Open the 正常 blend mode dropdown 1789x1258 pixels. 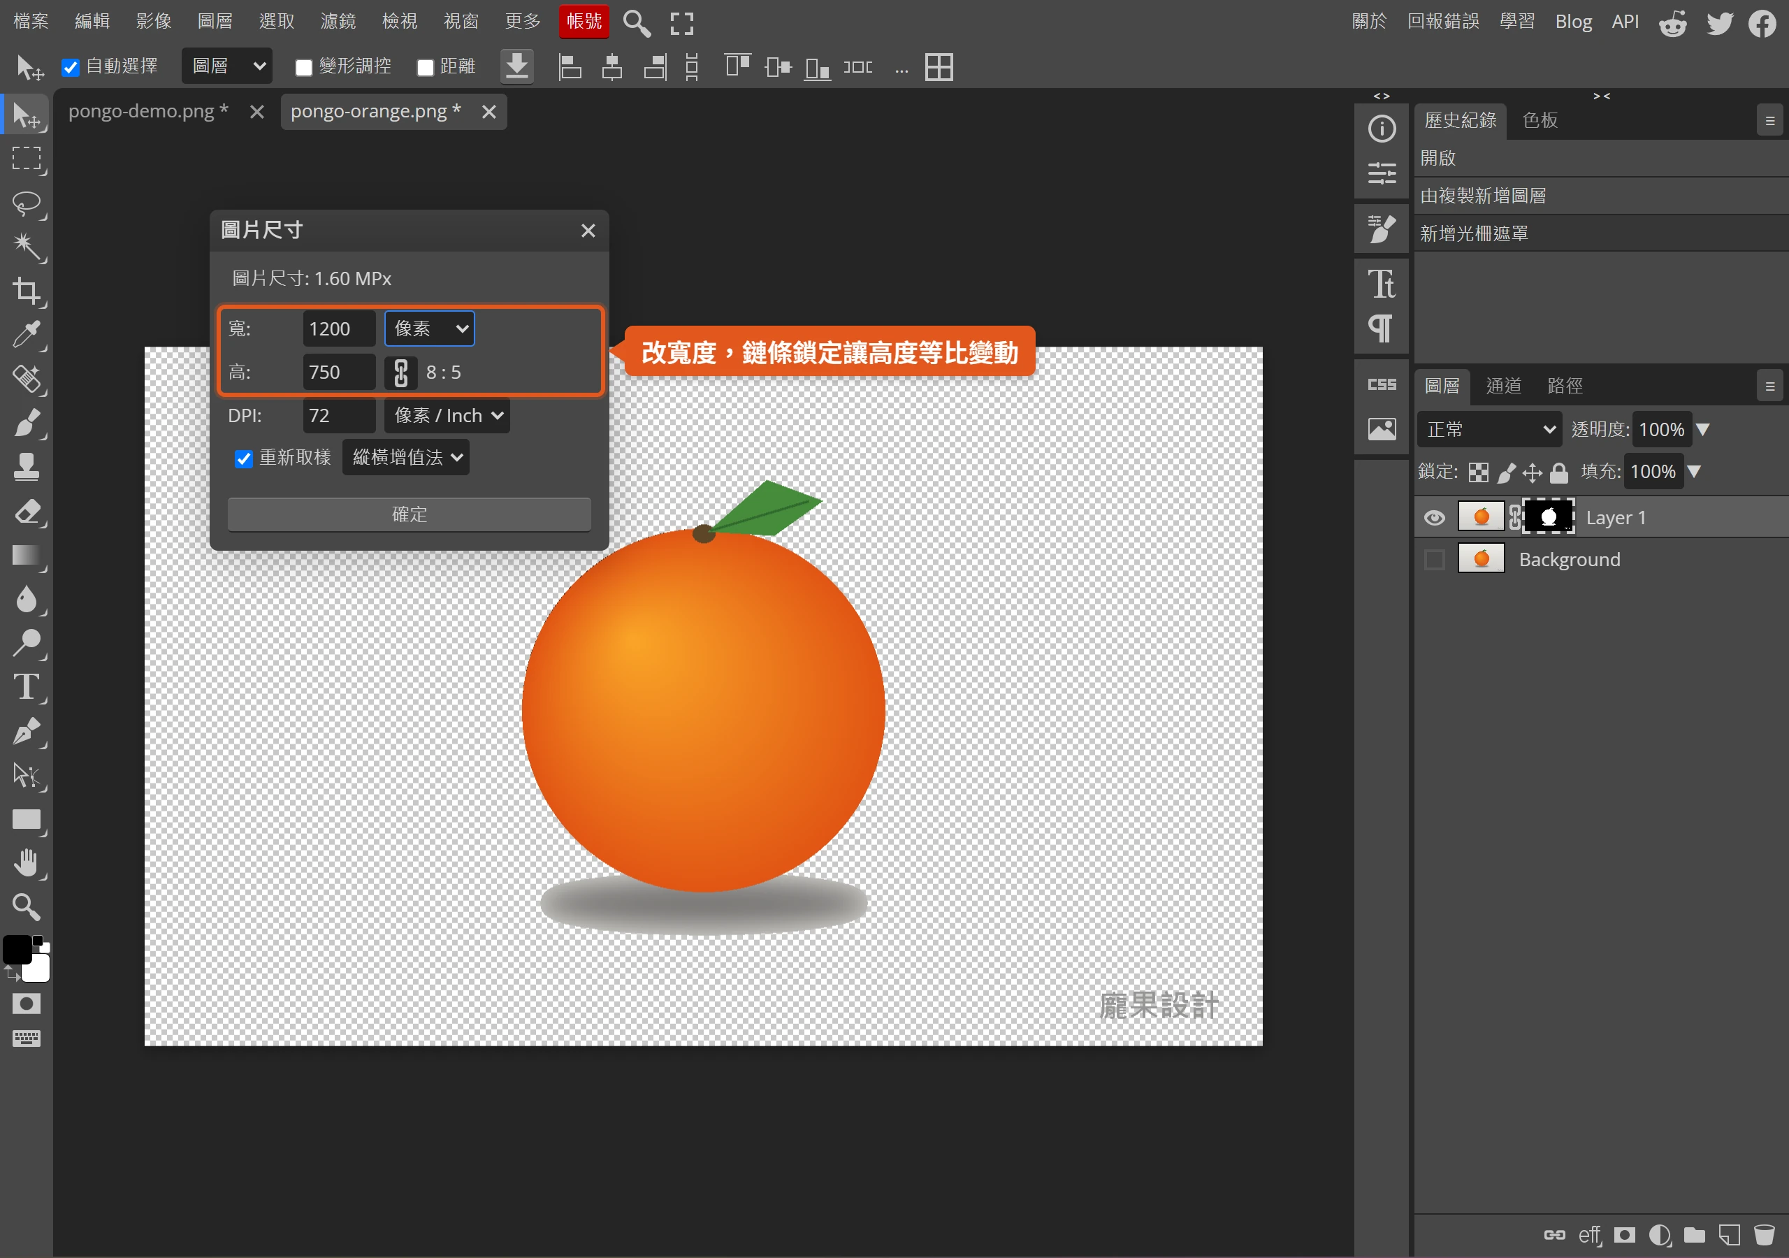tap(1490, 429)
